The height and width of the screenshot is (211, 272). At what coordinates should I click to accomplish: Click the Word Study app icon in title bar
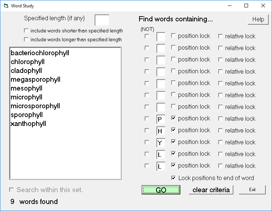coord(6,6)
